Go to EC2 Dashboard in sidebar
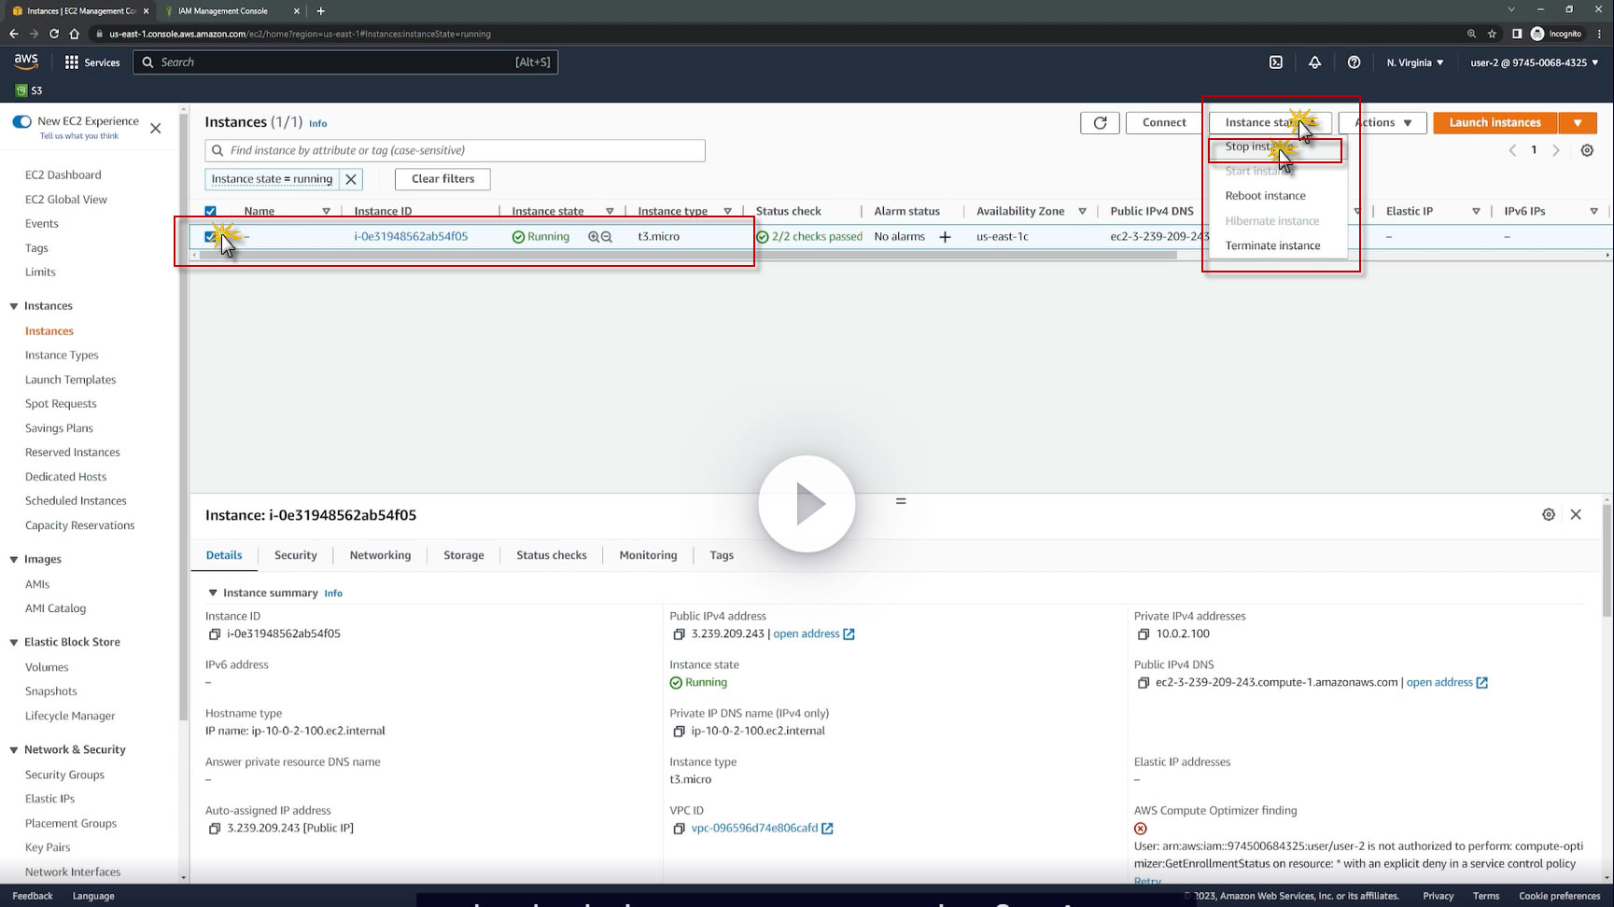Image resolution: width=1614 pixels, height=907 pixels. click(63, 175)
